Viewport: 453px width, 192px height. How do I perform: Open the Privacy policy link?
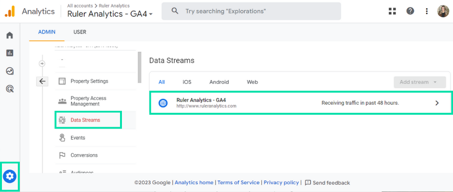pyautogui.click(x=281, y=182)
